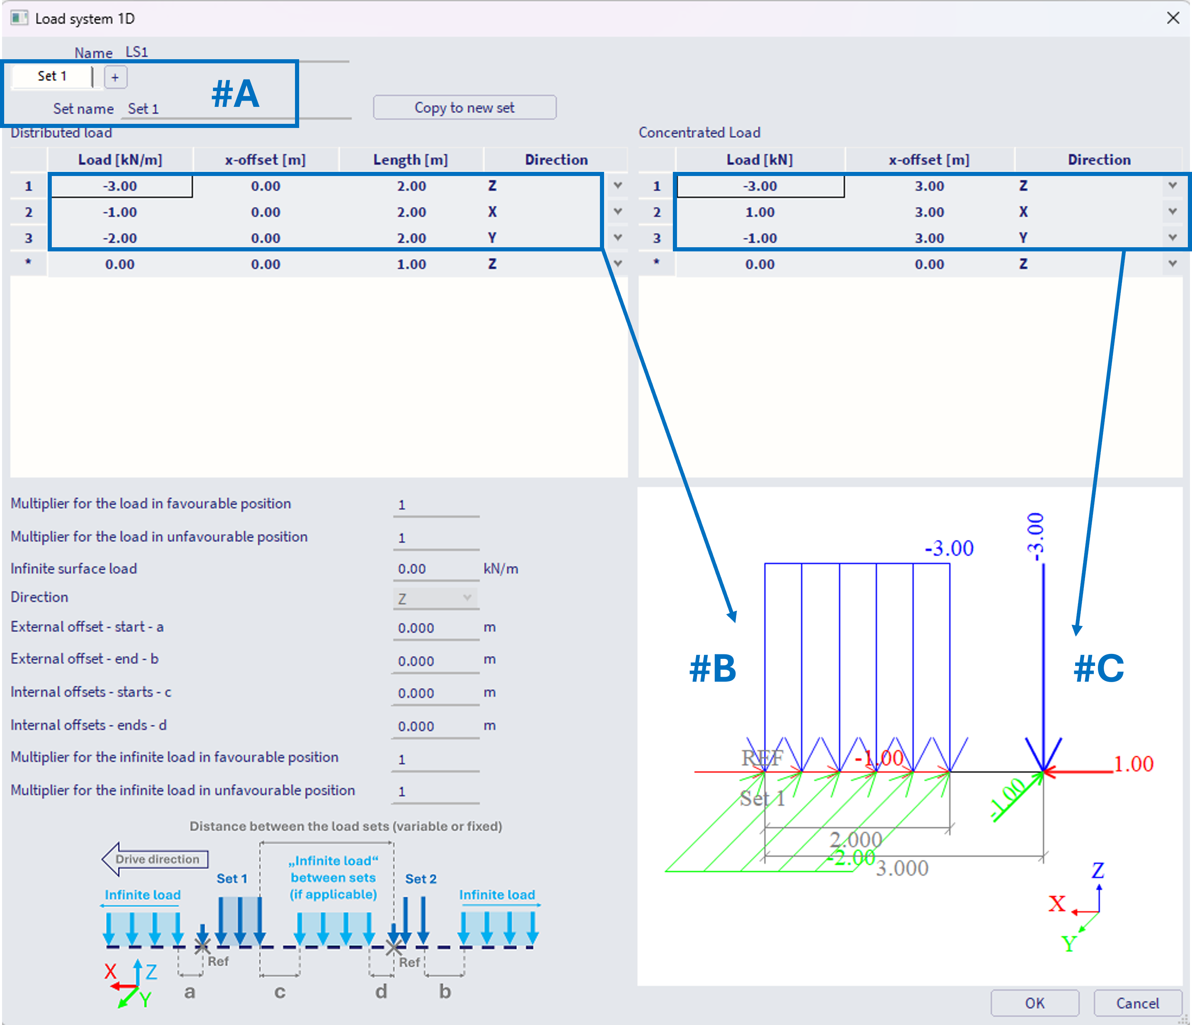This screenshot has height=1025, width=1192.
Task: Open the infinite surface load Direction combo box
Action: 435,598
